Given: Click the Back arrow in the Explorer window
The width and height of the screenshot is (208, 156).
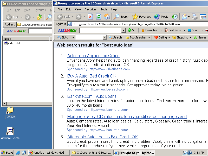Looking at the screenshot, I should pos(9,17).
